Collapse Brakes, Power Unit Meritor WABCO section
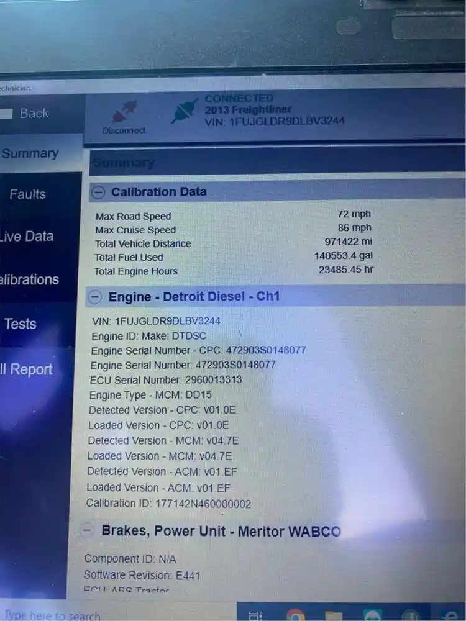Viewport: 466px width, 621px height. click(87, 530)
